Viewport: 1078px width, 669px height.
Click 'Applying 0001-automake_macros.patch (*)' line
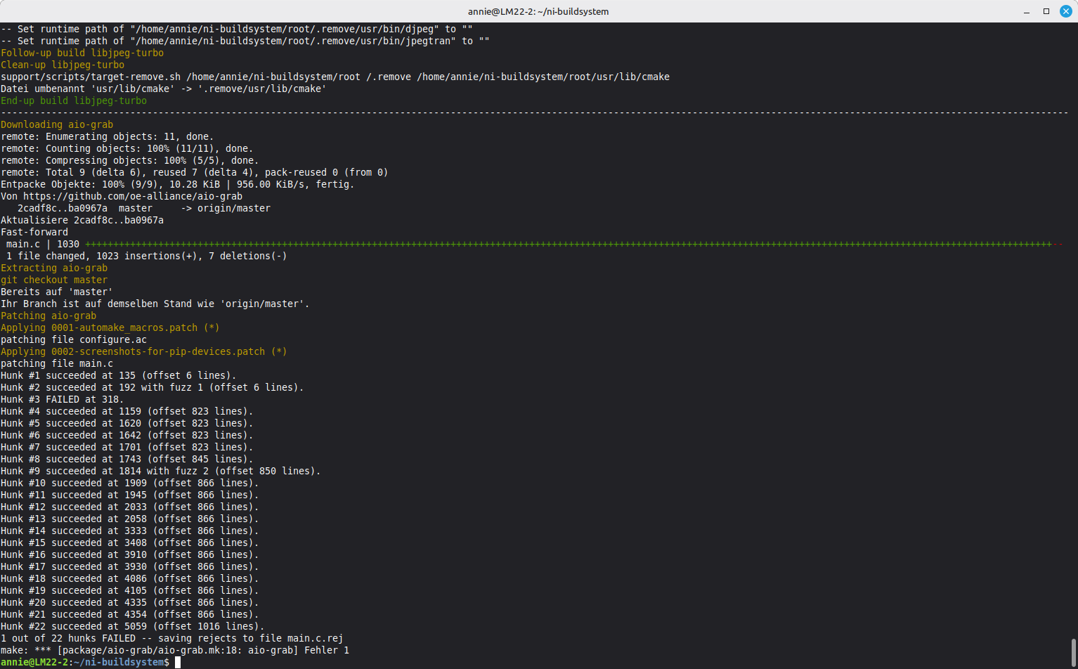(x=110, y=327)
